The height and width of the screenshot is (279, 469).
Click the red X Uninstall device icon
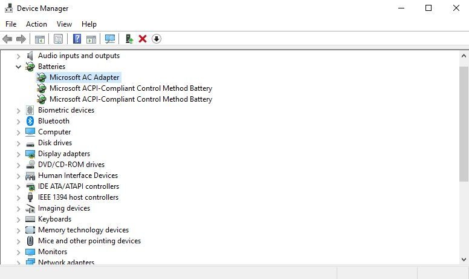coord(143,39)
